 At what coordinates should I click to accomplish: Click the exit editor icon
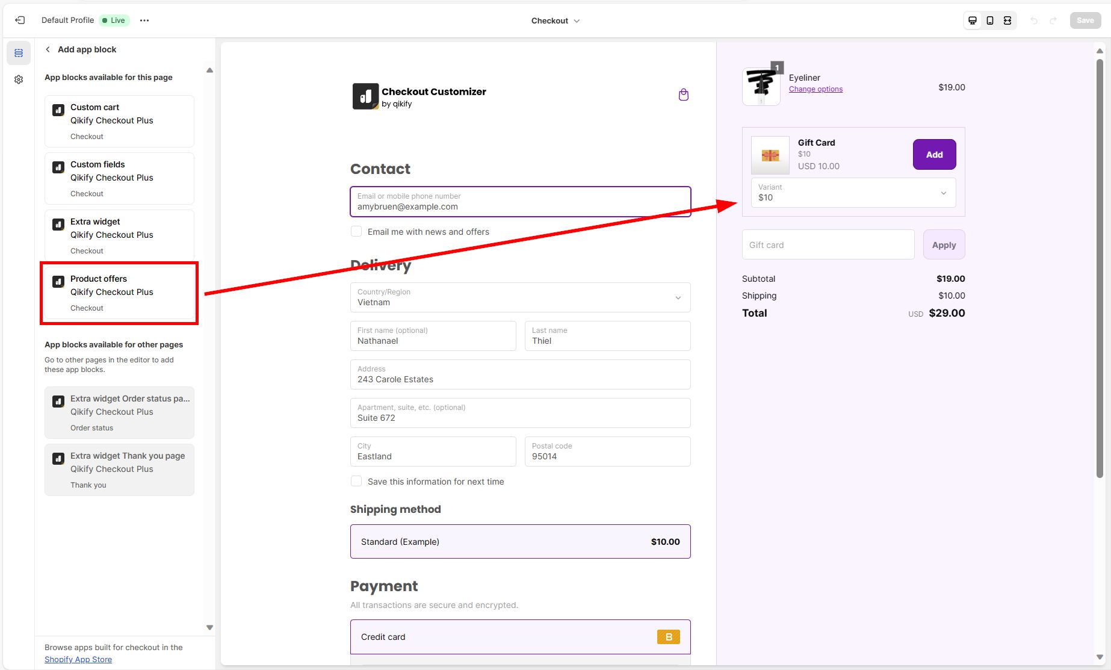tap(20, 20)
